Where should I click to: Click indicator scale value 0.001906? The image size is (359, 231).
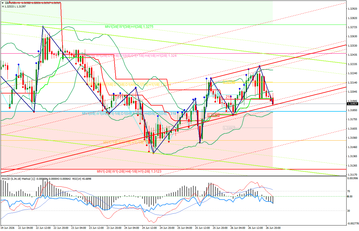tap(352, 178)
